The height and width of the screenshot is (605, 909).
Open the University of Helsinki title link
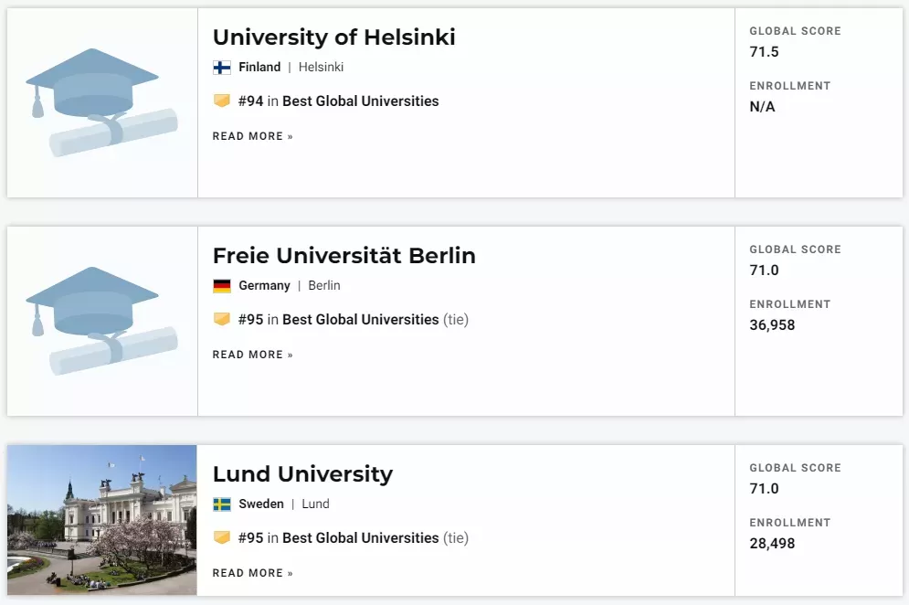334,37
